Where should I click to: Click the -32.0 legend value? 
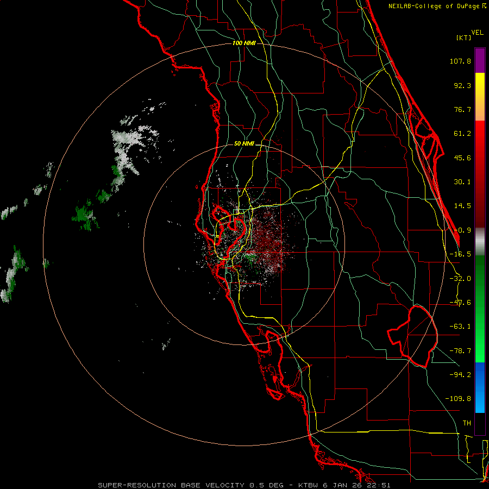(x=460, y=279)
